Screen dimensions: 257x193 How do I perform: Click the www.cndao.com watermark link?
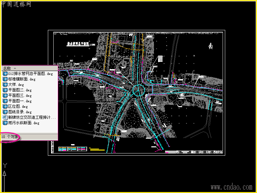[x=231, y=187]
